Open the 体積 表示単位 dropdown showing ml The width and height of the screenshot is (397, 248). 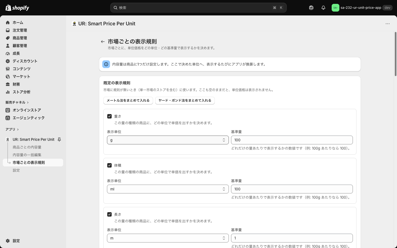tap(168, 189)
